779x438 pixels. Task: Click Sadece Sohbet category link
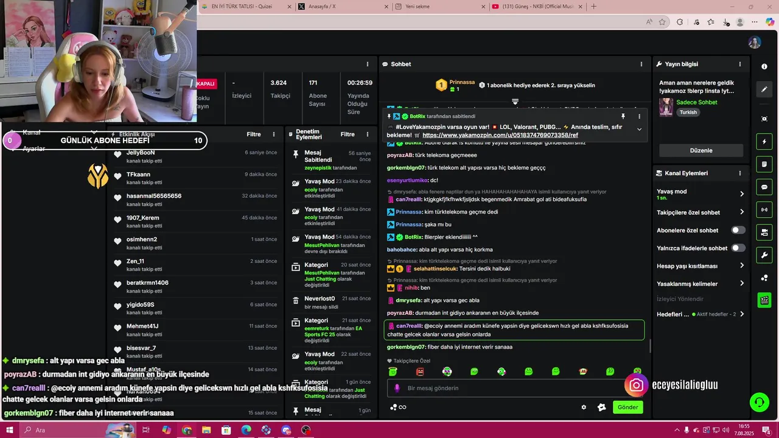697,102
